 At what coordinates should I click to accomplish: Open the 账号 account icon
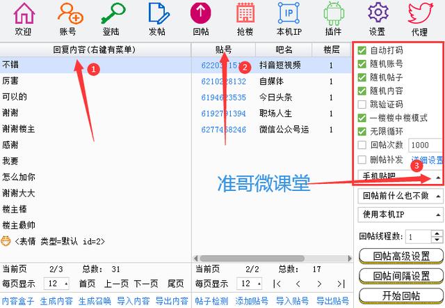coord(70,14)
